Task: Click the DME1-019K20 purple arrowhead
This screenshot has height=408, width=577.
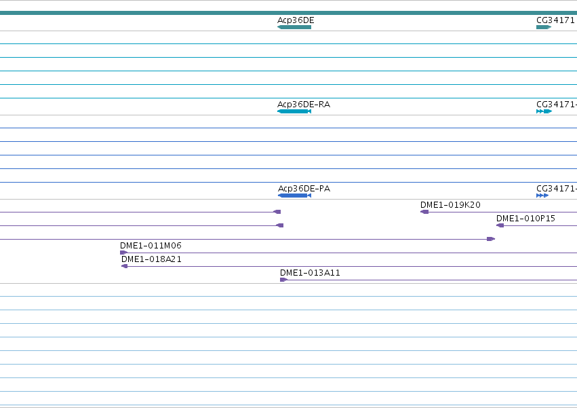Action: coord(424,212)
